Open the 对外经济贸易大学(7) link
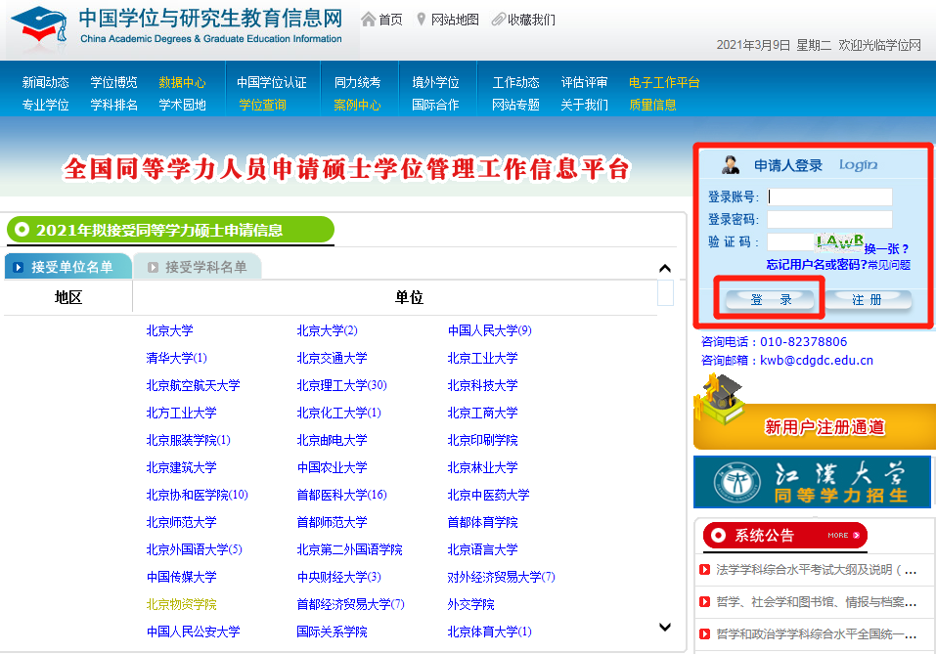Image resolution: width=936 pixels, height=654 pixels. coord(502,577)
